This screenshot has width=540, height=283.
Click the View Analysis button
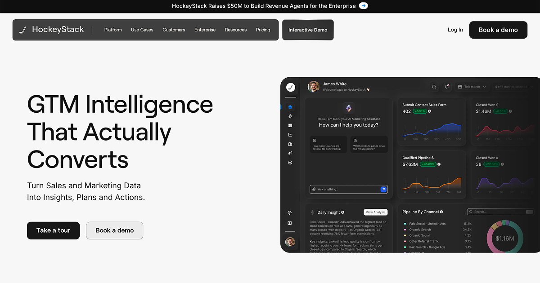[x=375, y=212]
